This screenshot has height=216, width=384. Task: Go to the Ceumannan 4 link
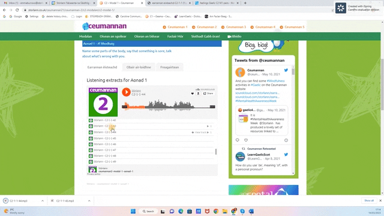pos(263,27)
